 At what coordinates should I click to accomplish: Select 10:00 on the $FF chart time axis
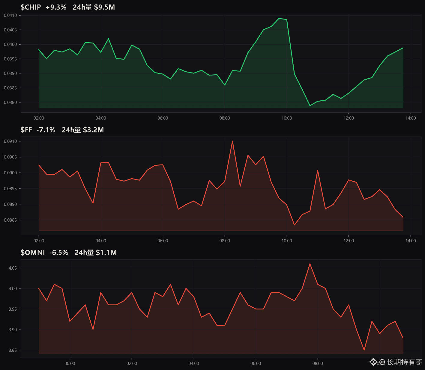[287, 241]
